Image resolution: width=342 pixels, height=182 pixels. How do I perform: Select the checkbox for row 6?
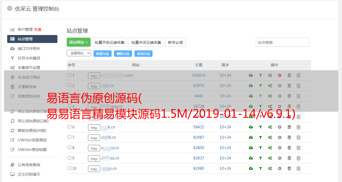coord(69,127)
